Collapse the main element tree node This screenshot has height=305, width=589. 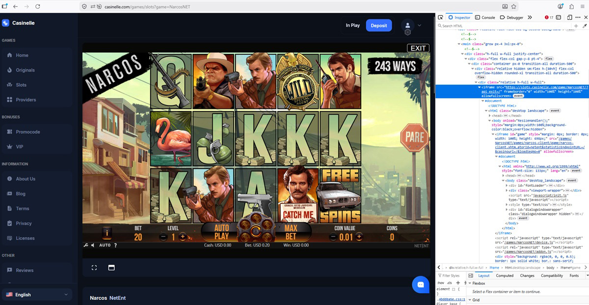tap(459, 44)
